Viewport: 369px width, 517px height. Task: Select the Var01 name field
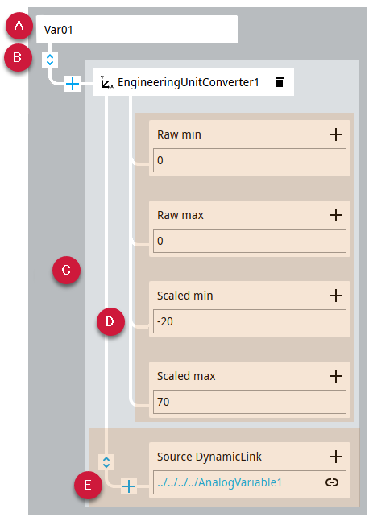[x=137, y=29]
